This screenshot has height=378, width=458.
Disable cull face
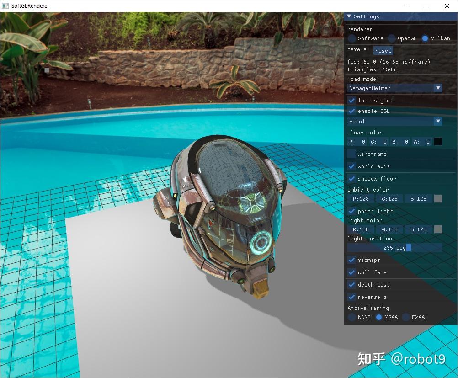point(351,272)
